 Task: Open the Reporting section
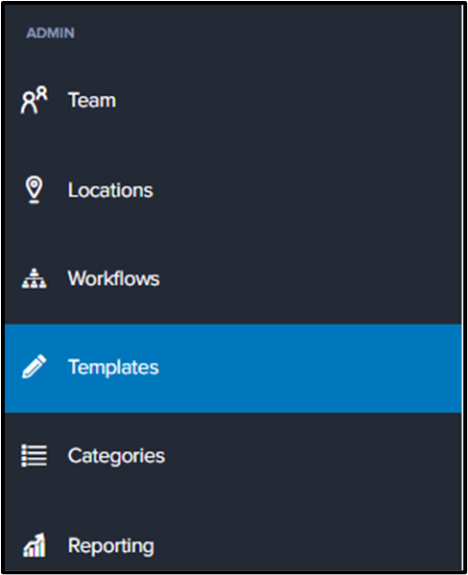point(233,545)
